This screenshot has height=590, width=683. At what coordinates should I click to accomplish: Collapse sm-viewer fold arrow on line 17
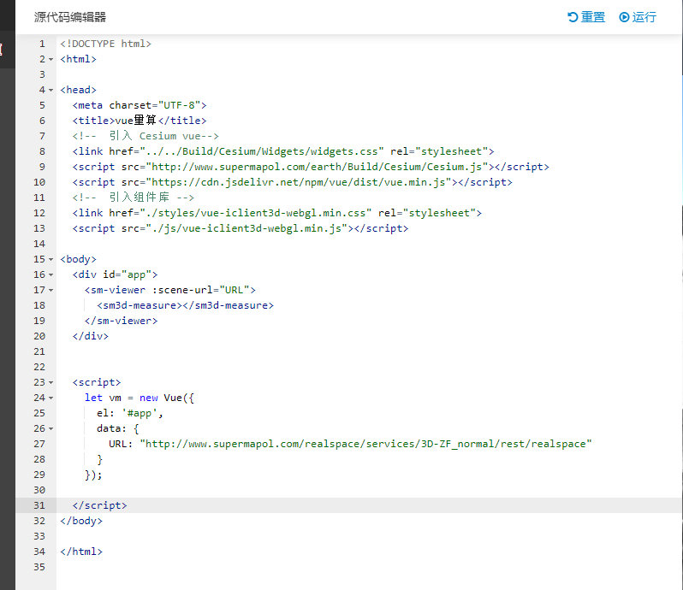tap(51, 290)
